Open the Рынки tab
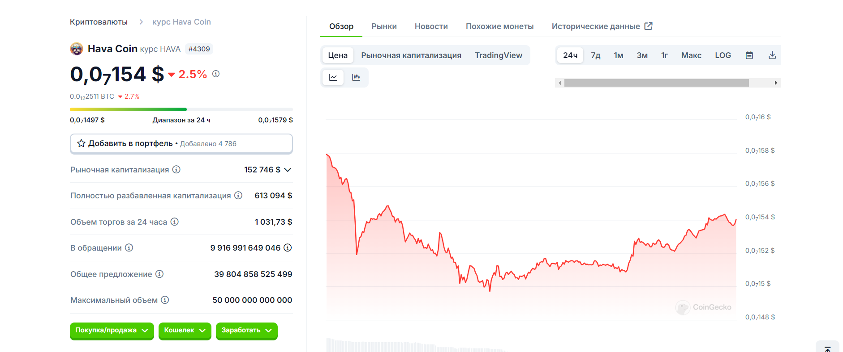 [x=384, y=26]
